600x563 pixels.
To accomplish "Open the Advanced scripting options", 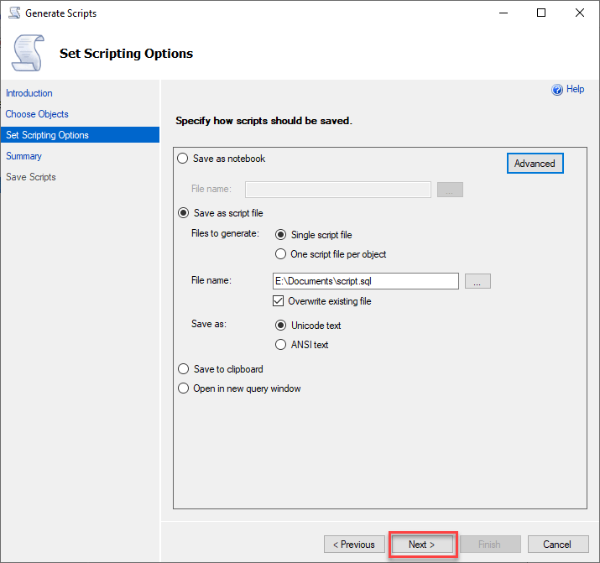I will (x=535, y=164).
